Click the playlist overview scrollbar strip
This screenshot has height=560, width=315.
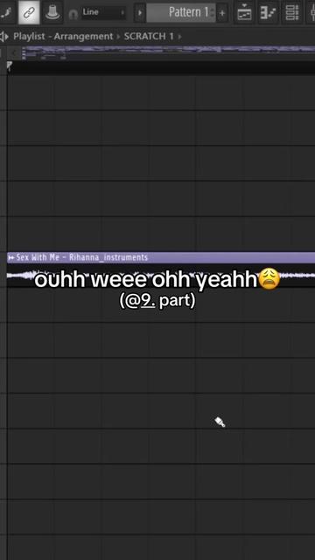pos(168,52)
